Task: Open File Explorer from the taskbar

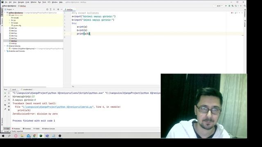Action: pyautogui.click(x=22, y=136)
